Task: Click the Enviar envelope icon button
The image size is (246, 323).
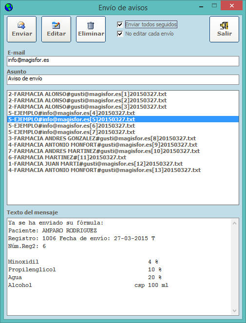Action: (21, 29)
